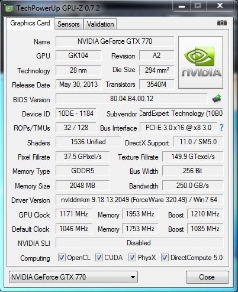Click the GPU-Z title bar app icon
The height and width of the screenshot is (292, 238).
(9, 8)
